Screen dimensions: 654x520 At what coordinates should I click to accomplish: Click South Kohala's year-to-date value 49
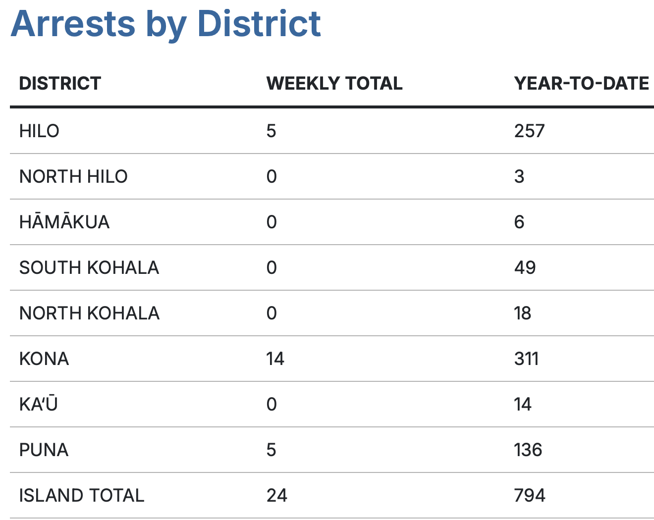click(x=525, y=268)
